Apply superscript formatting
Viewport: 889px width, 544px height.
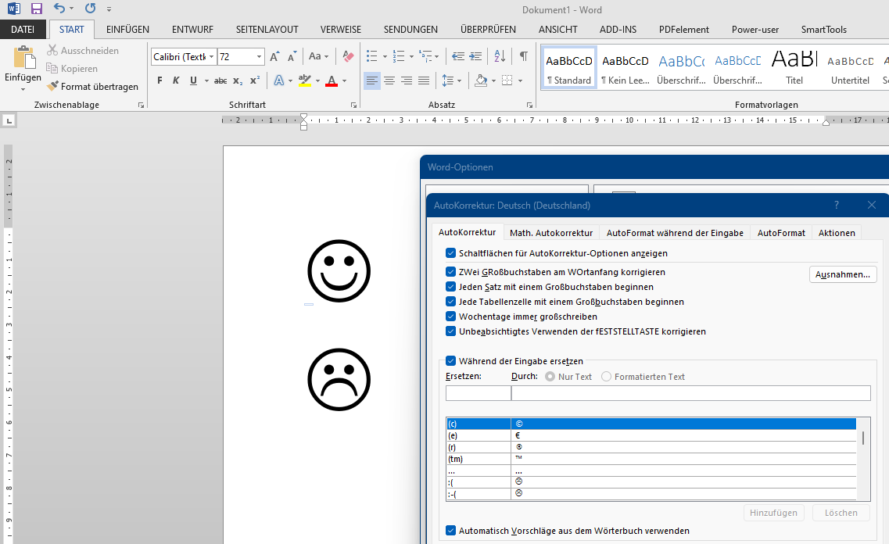coord(255,81)
